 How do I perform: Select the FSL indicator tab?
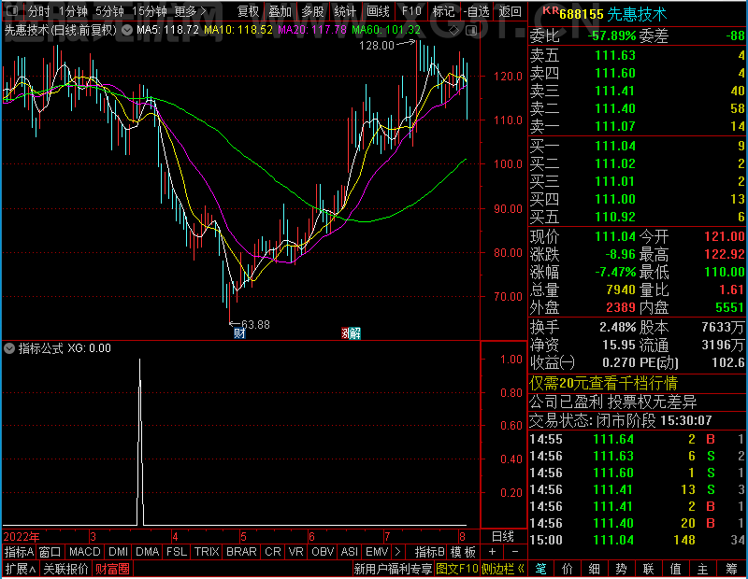point(177,552)
